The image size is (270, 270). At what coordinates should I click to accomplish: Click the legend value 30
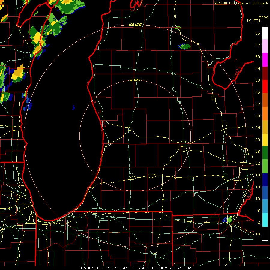pos(258,139)
